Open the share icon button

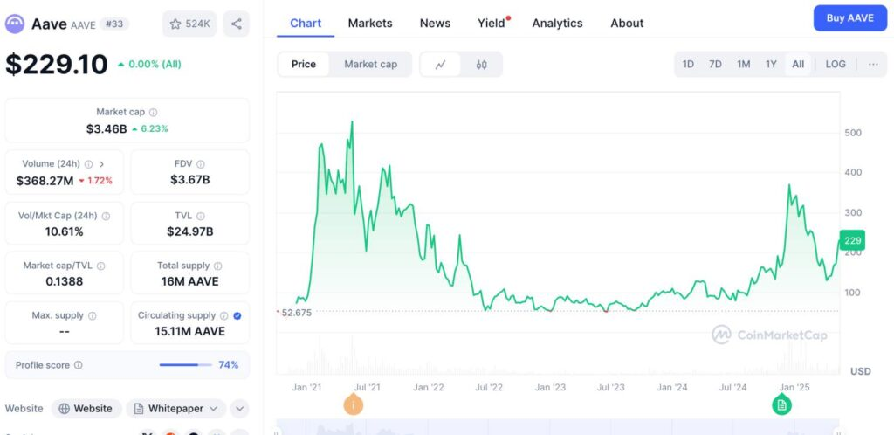point(236,24)
